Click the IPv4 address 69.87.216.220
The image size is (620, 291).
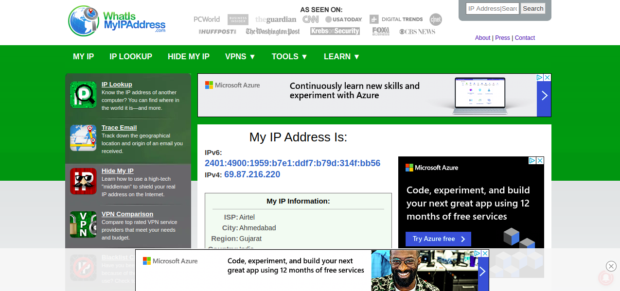pos(252,174)
